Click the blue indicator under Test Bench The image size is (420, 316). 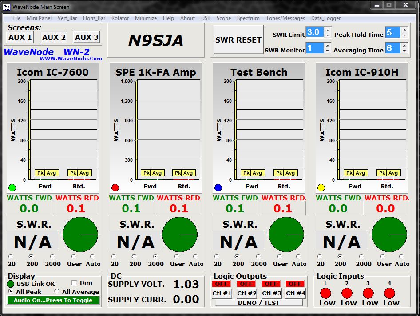tap(218, 187)
